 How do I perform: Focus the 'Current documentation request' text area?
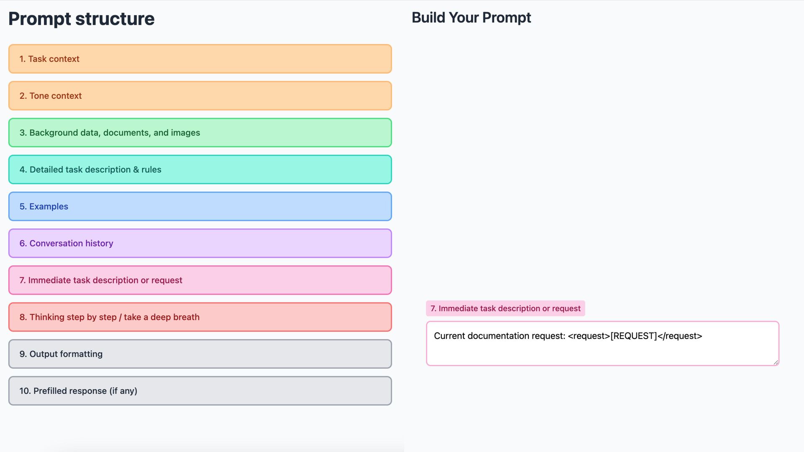[x=603, y=344]
